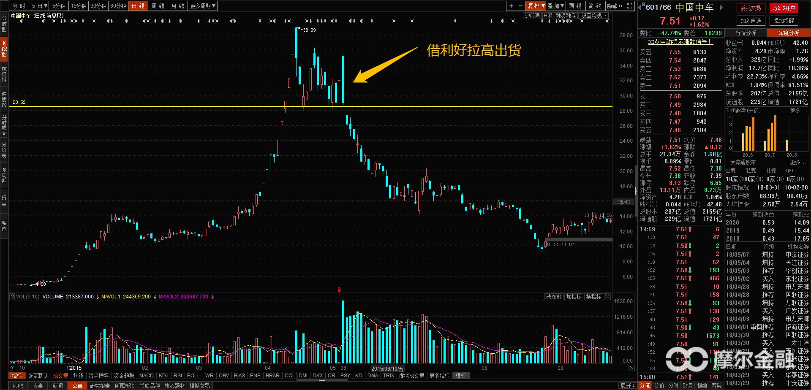The width and height of the screenshot is (811, 390).
Task: Toggle the 指标 indicator bar
Action: 17,376
